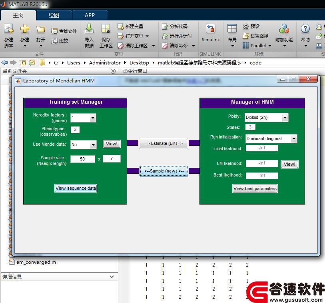The image size is (325, 303).
Task: Click the Clear Commands (清除命令) icon
Action: click(x=165, y=46)
